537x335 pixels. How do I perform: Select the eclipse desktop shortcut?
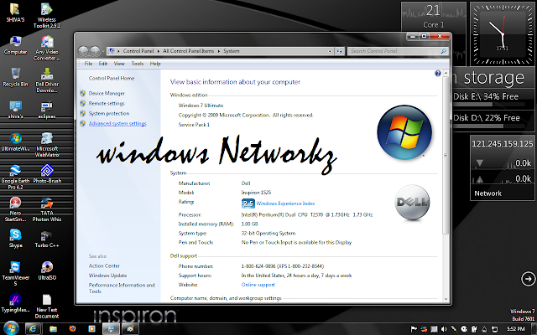pyautogui.click(x=47, y=110)
